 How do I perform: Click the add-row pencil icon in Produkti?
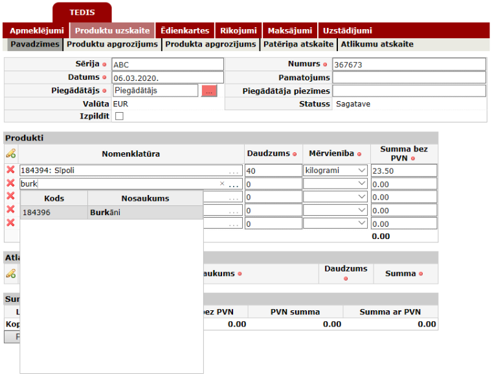click(10, 154)
